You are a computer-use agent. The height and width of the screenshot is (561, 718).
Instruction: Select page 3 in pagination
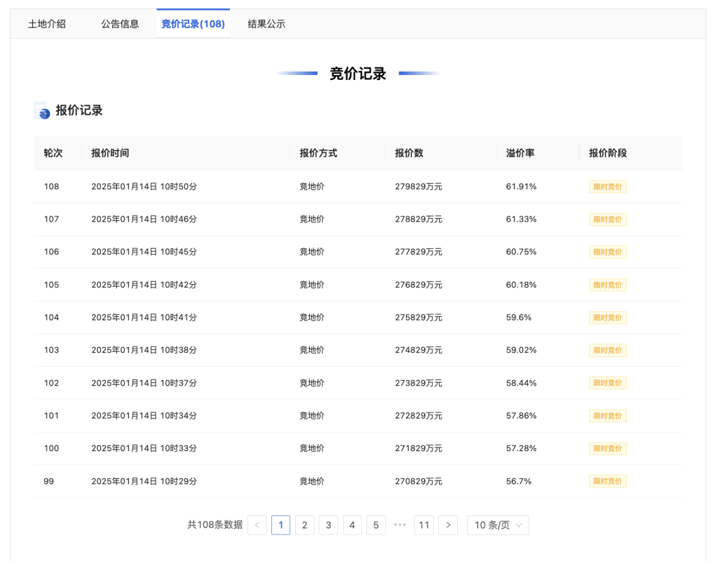328,525
